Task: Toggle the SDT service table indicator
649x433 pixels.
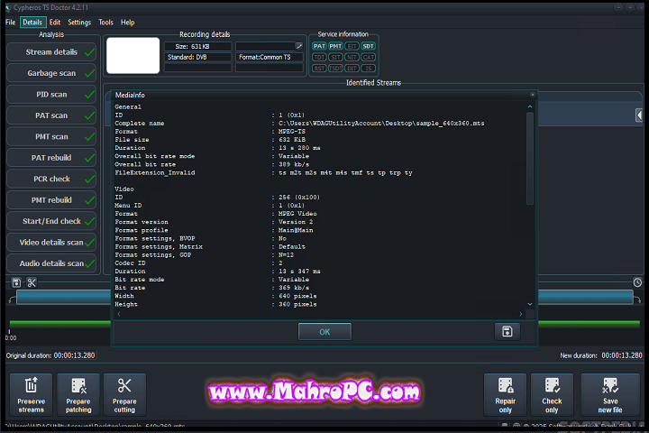Action: tap(369, 46)
